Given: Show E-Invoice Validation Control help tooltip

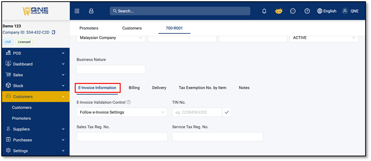Looking at the screenshot, I should [128, 102].
